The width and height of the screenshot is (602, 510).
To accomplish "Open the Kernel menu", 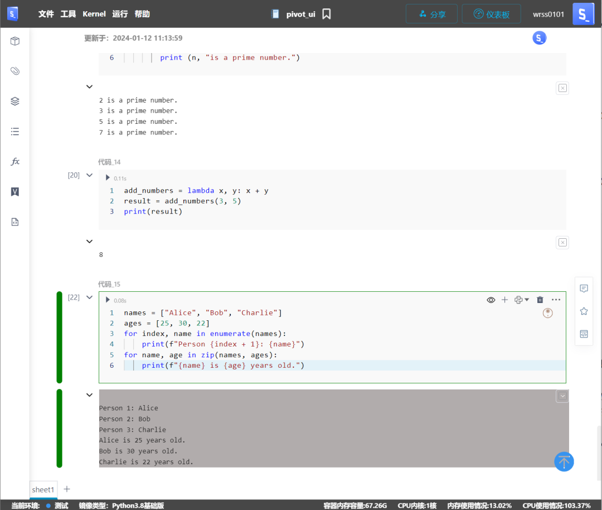I will (94, 14).
